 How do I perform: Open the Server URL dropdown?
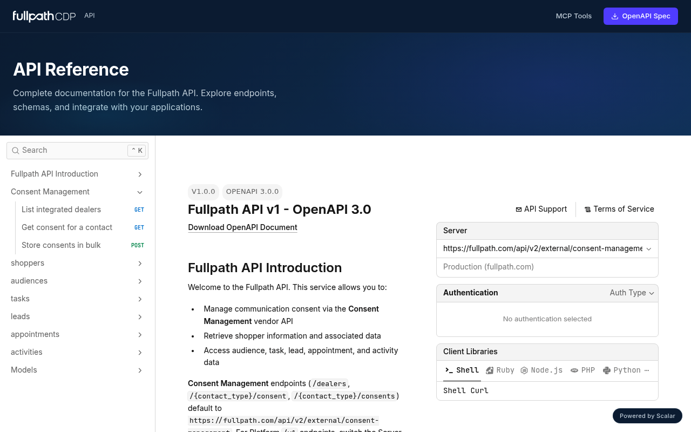(547, 248)
